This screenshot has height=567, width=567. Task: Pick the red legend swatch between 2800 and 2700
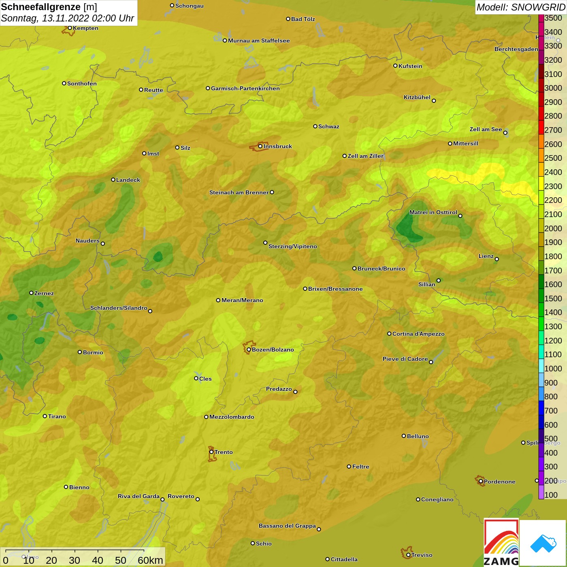541,127
